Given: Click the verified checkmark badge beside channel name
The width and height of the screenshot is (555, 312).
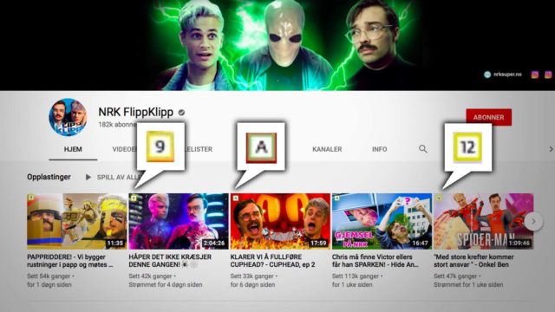Looking at the screenshot, I should coord(181,113).
